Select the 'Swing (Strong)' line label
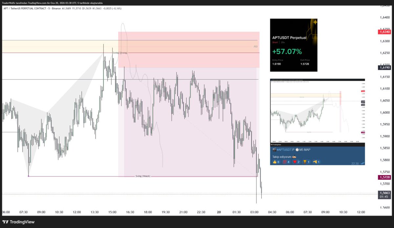The width and height of the screenshot is (394, 228). [x=120, y=53]
